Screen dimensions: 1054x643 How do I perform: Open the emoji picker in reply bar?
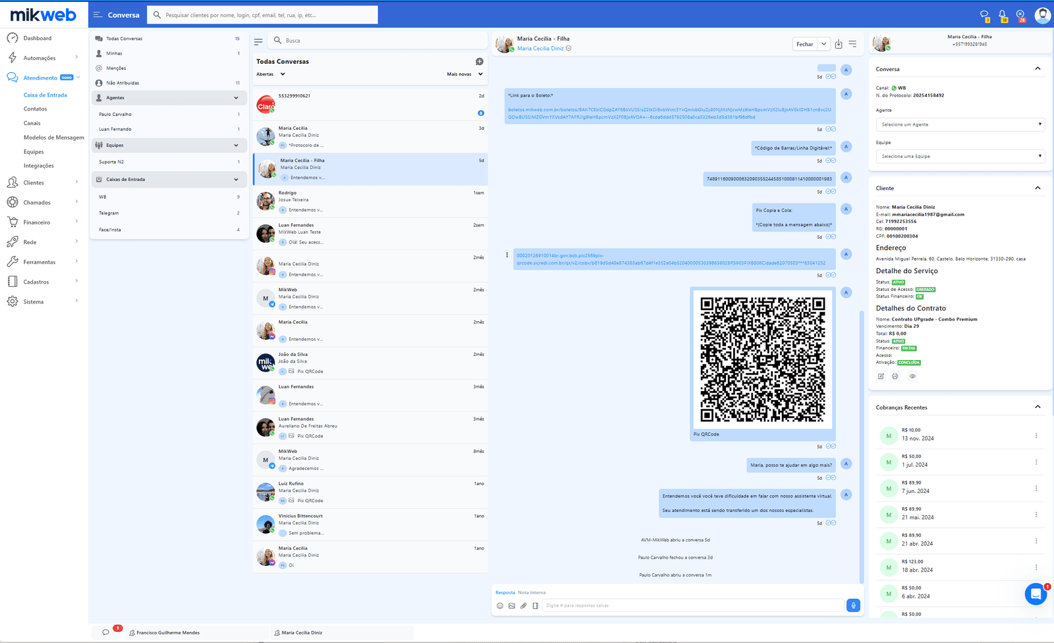point(500,606)
